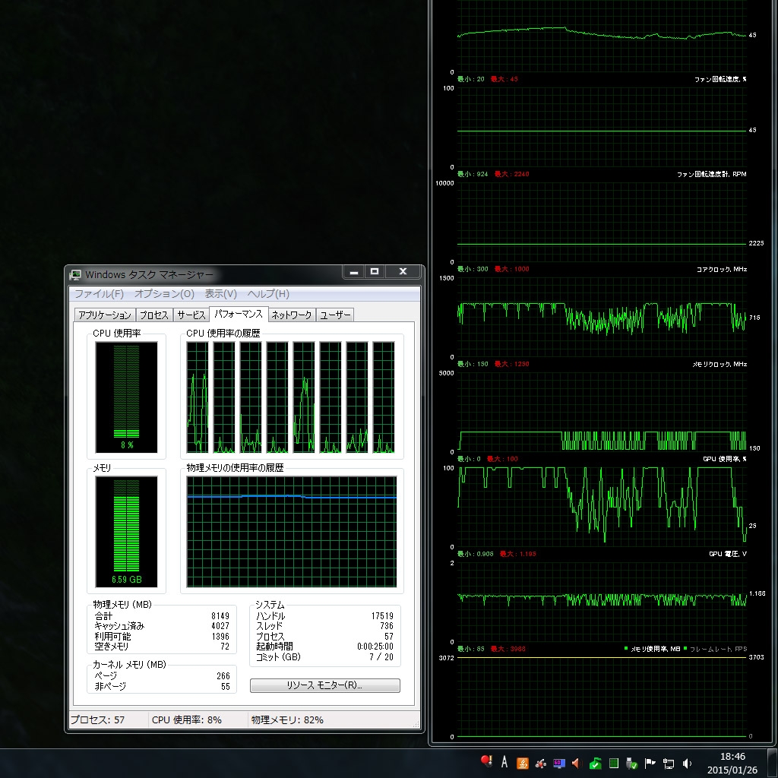Open the 表示(V) menu
This screenshot has width=778, height=778.
coord(220,294)
